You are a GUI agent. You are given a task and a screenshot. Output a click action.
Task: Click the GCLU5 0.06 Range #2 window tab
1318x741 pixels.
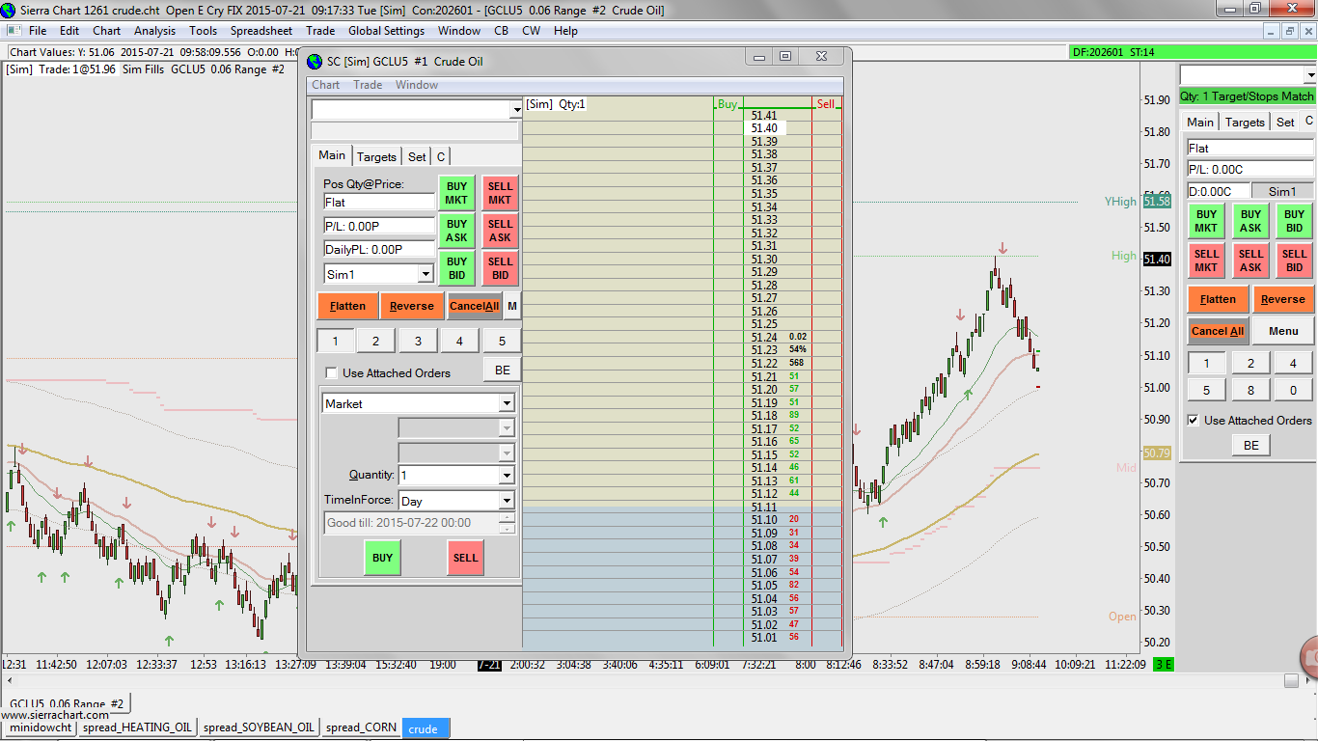click(67, 703)
